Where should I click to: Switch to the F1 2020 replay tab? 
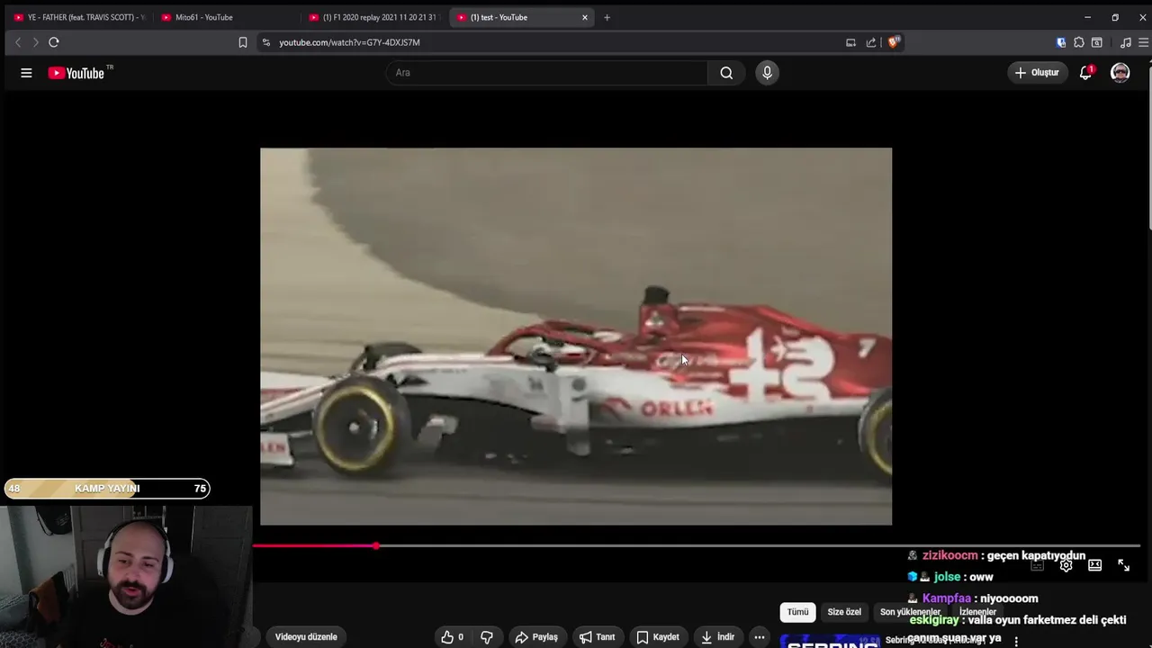[x=373, y=17]
